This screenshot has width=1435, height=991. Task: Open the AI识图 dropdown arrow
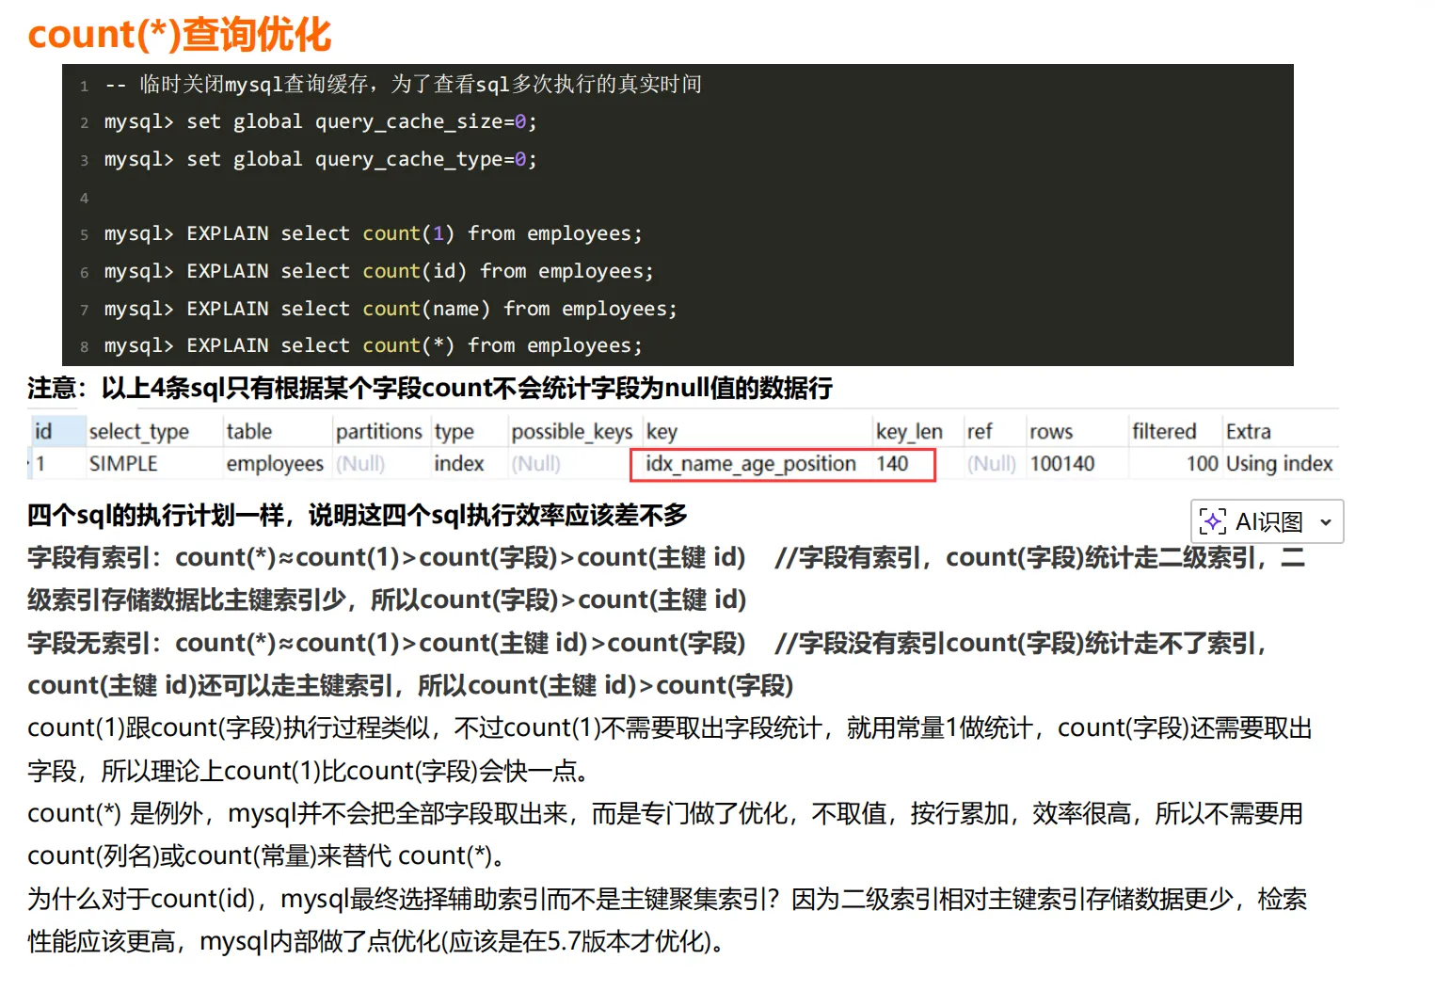pos(1326,522)
